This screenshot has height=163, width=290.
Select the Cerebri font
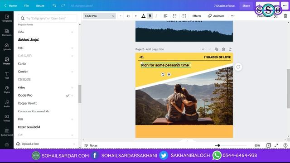click(x=23, y=72)
